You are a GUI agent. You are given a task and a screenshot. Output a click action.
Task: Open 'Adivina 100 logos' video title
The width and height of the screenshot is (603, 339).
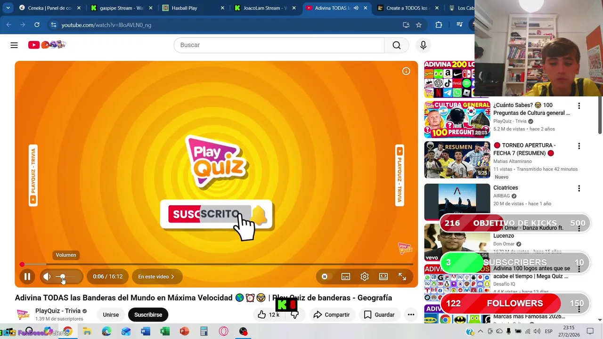pyautogui.click(x=531, y=272)
